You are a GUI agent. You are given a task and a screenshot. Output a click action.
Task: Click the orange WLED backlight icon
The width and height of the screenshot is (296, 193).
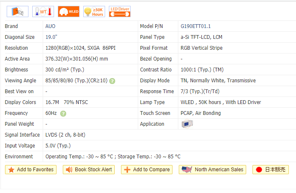coord(68,11)
